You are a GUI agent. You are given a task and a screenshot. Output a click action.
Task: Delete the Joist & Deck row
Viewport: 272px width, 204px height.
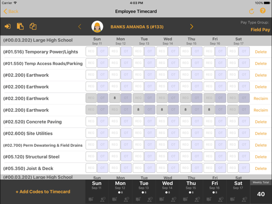point(261,169)
